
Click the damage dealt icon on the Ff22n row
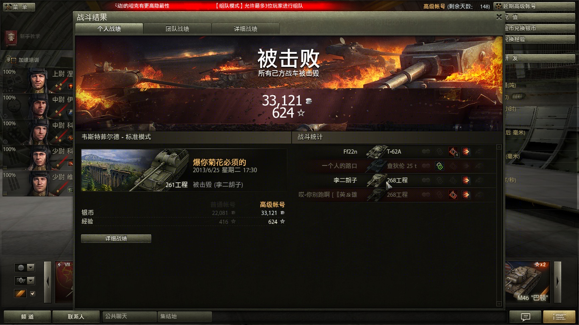click(466, 151)
